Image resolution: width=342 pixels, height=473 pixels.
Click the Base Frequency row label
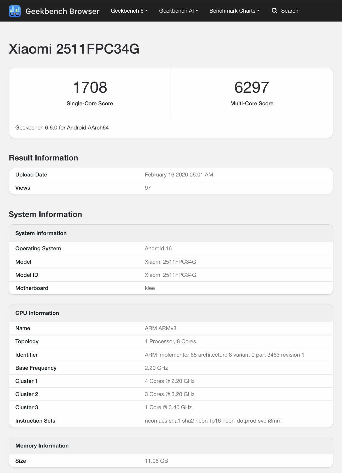[x=36, y=368]
